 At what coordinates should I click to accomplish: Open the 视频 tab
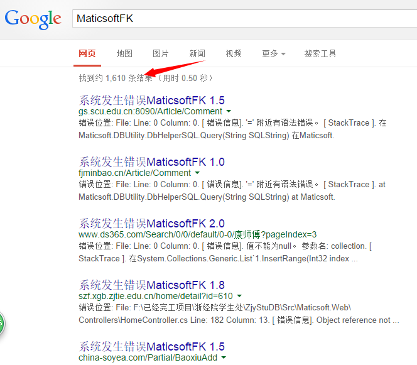234,53
